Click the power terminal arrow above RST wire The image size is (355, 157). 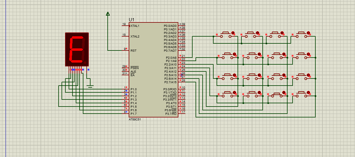tap(108, 14)
